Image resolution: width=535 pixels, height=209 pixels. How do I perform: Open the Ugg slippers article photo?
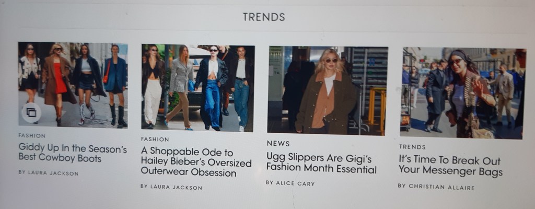(328, 91)
